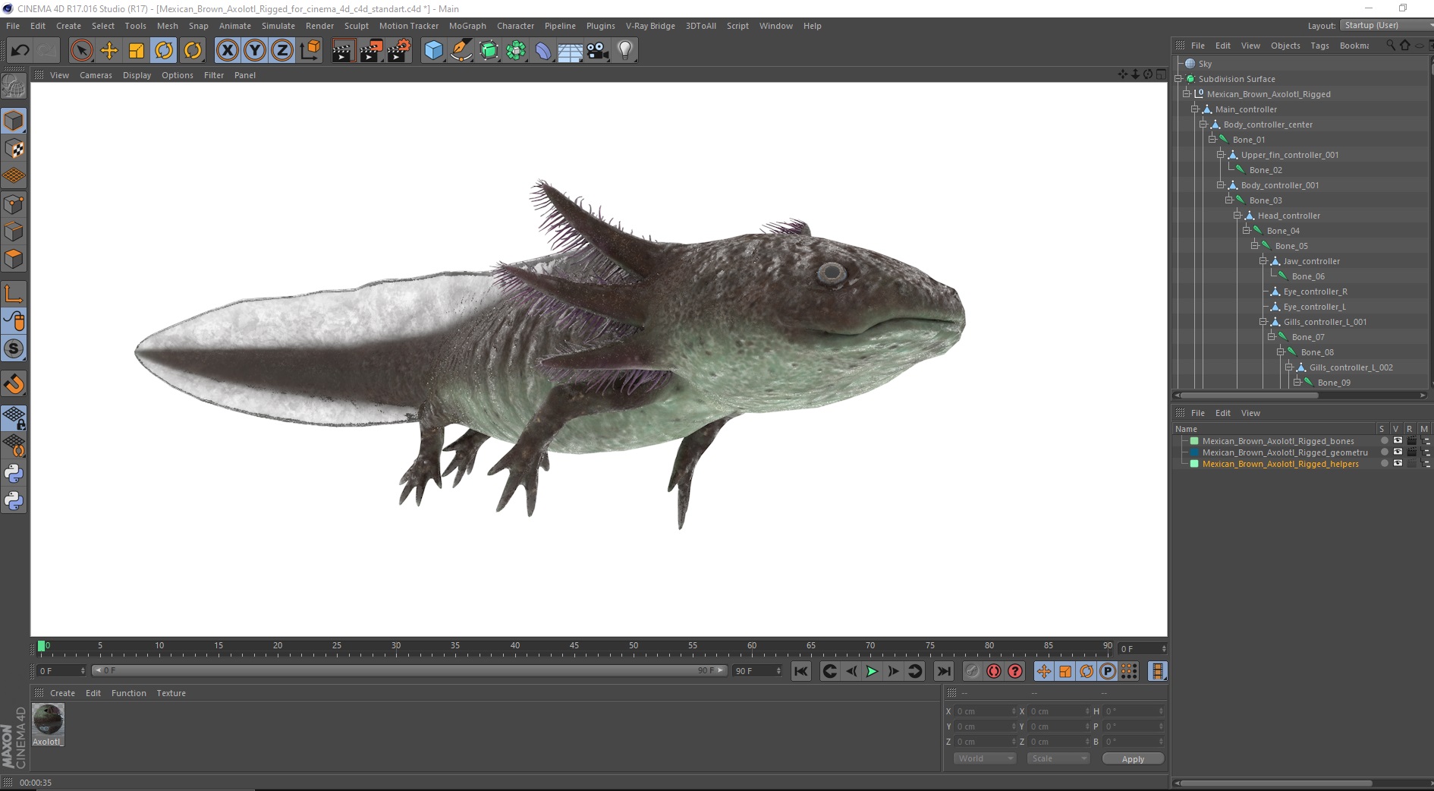This screenshot has width=1434, height=791.
Task: Open the MoGraph menu
Action: [467, 26]
